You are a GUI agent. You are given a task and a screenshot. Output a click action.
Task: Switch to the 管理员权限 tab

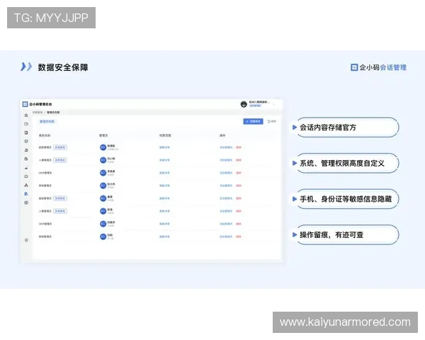[x=47, y=121]
